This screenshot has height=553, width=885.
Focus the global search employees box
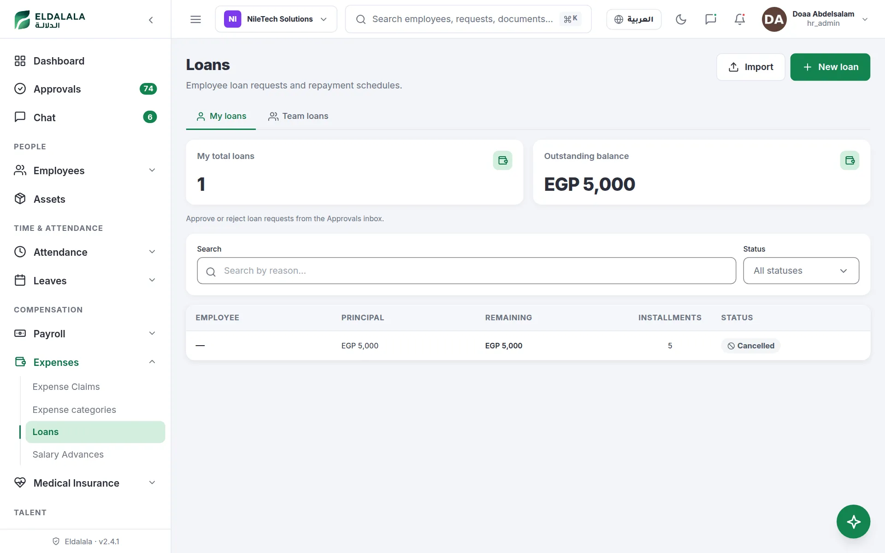(468, 19)
